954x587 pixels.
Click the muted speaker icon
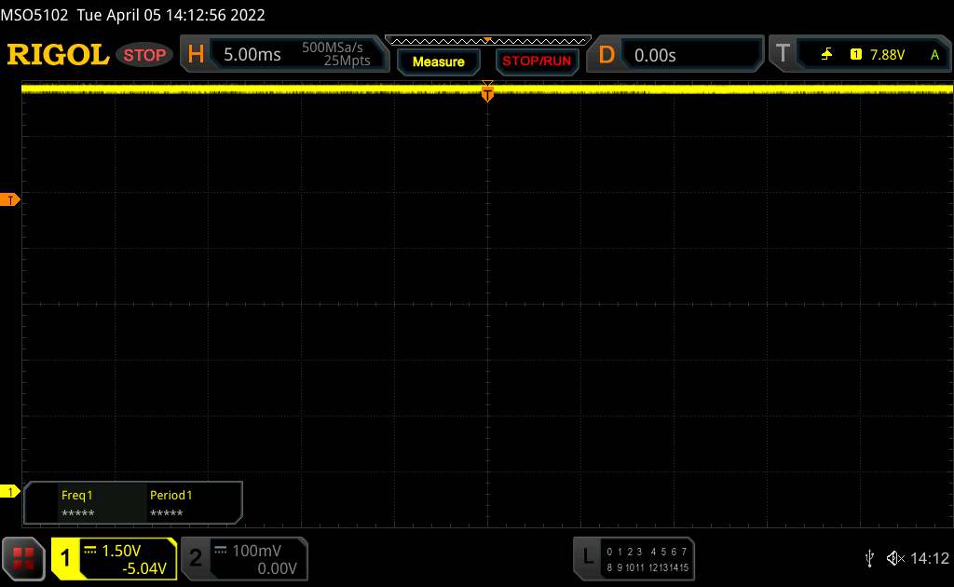click(x=895, y=557)
